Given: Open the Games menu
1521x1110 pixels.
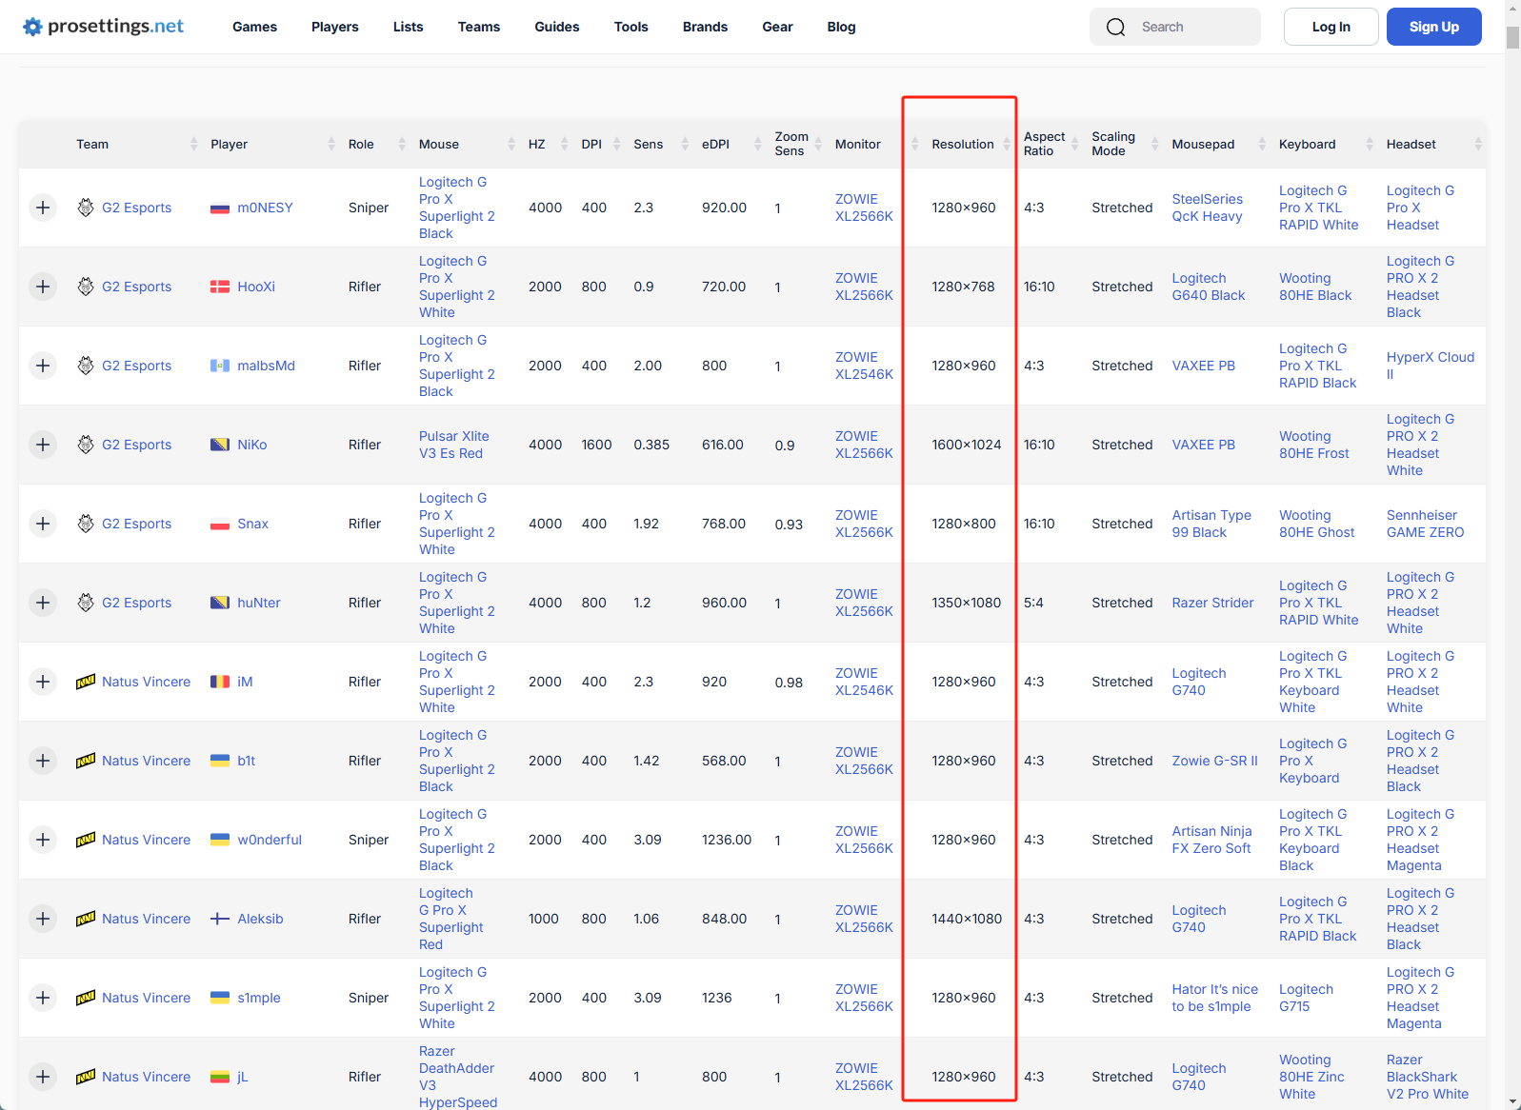Looking at the screenshot, I should (x=254, y=27).
